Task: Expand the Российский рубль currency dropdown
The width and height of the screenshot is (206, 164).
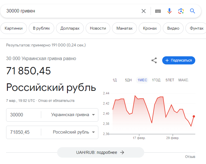Action: (x=74, y=132)
